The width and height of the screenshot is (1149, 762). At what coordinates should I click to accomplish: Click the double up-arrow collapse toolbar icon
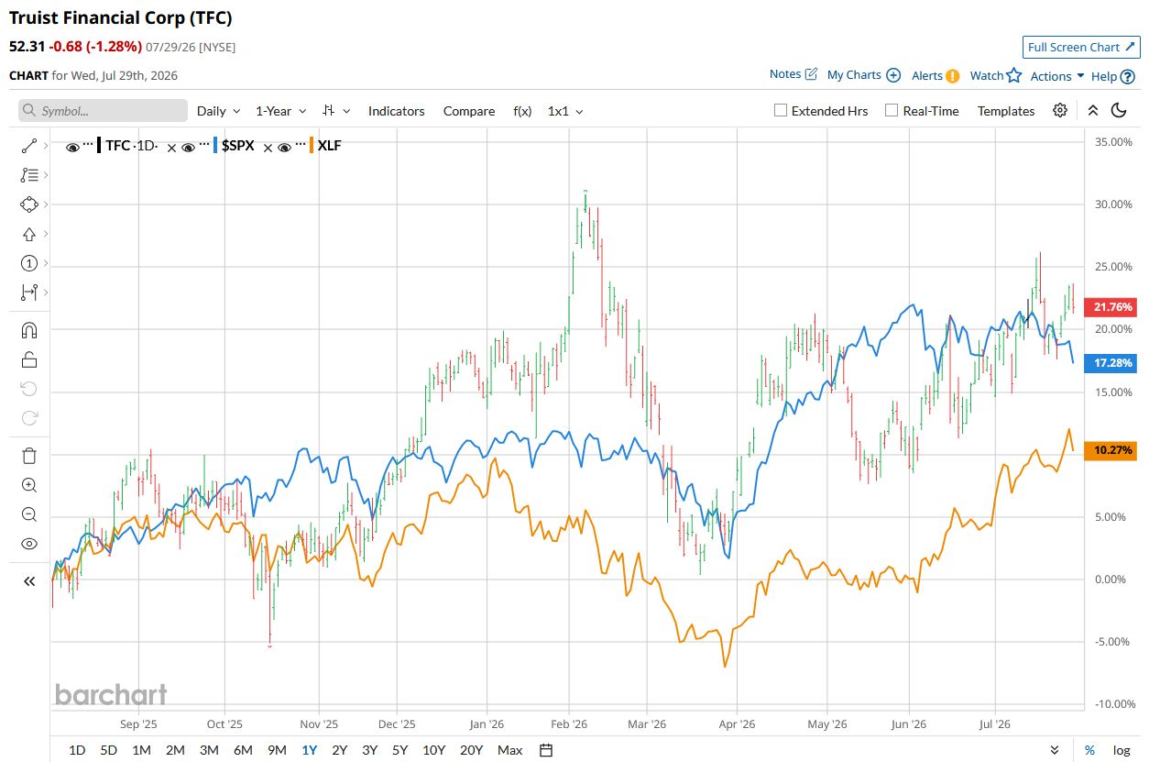click(x=1092, y=110)
